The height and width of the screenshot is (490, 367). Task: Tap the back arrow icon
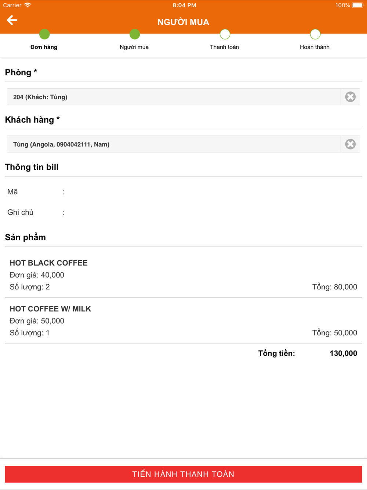12,20
